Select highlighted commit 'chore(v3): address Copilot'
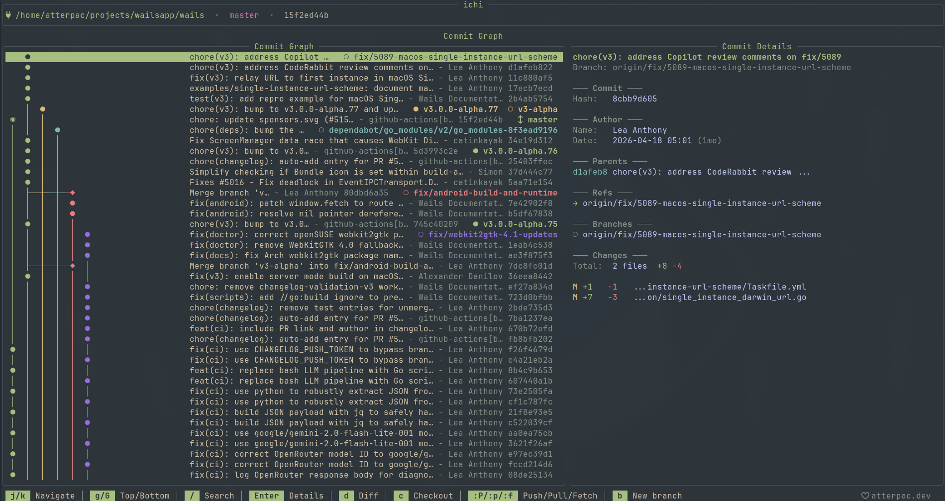Viewport: 945px width, 501px height. coord(284,57)
